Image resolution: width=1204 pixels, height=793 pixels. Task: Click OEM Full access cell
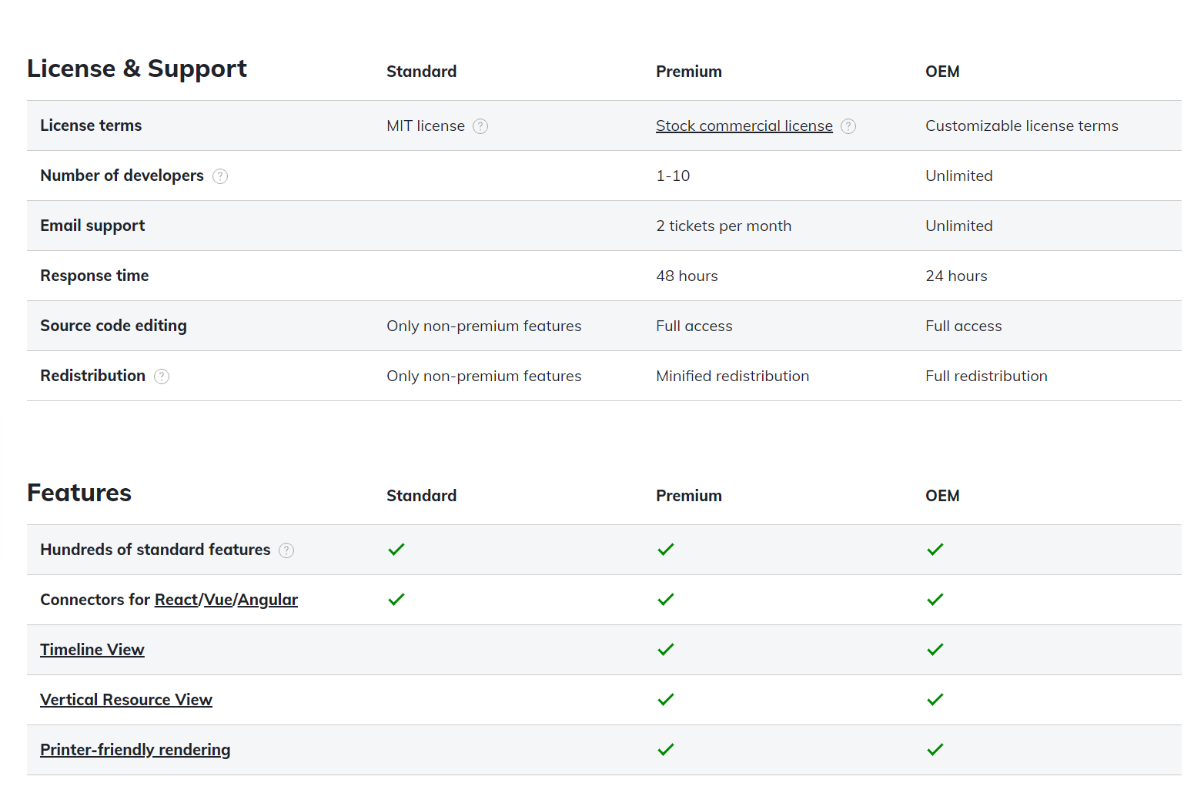coord(964,326)
